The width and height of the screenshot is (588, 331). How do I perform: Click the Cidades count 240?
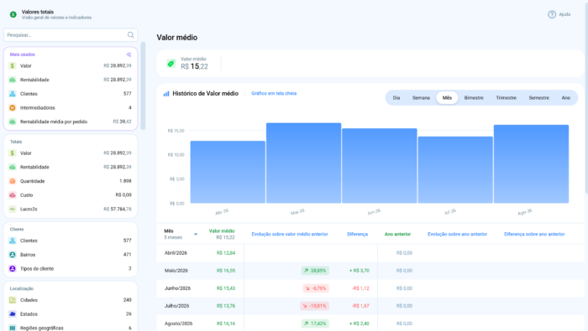click(x=127, y=300)
